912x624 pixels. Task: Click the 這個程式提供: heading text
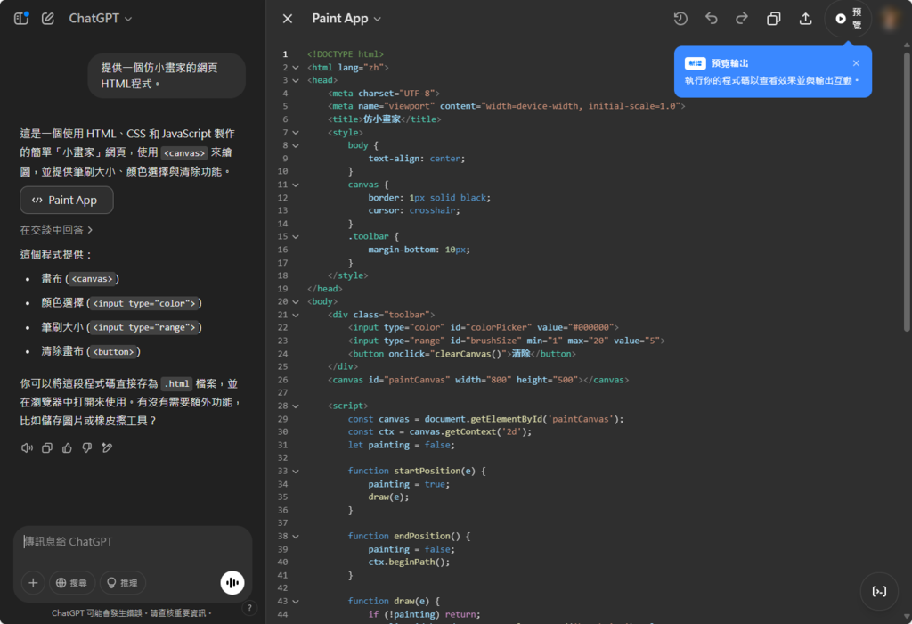coord(56,254)
